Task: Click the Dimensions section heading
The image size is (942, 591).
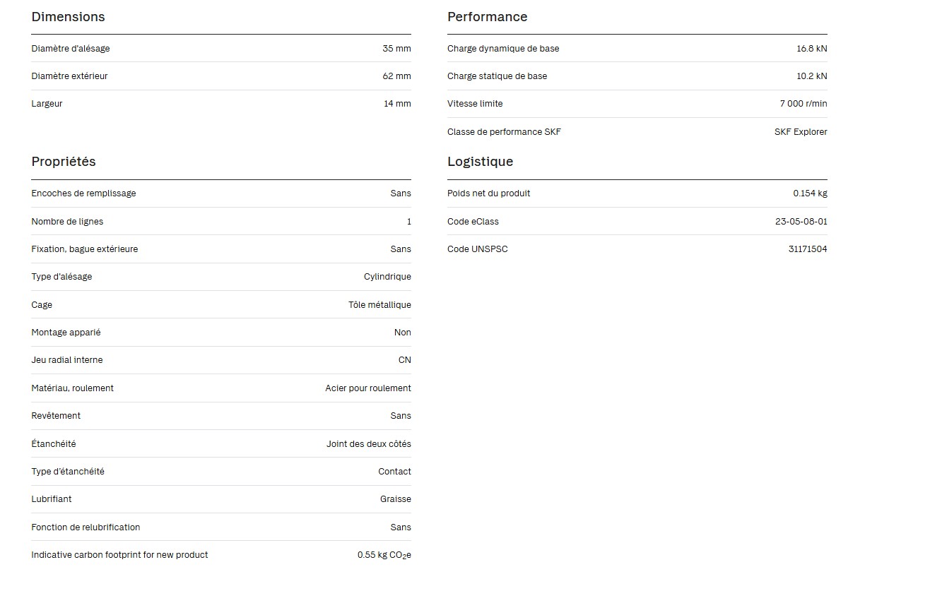Action: point(68,17)
